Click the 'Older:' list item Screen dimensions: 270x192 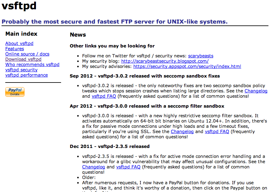[x=89, y=177]
